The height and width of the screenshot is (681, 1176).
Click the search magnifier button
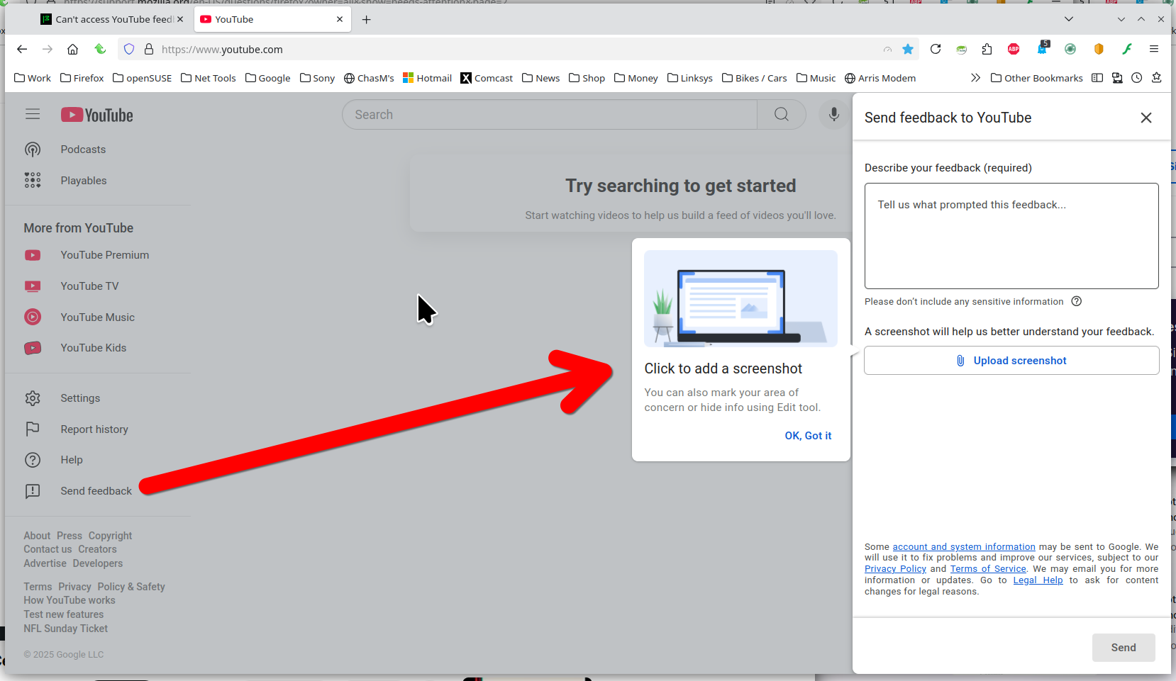coord(781,115)
